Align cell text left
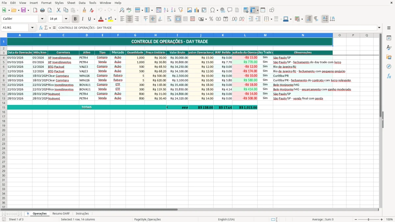Viewport: 395px width, 222px height. click(x=122, y=19)
